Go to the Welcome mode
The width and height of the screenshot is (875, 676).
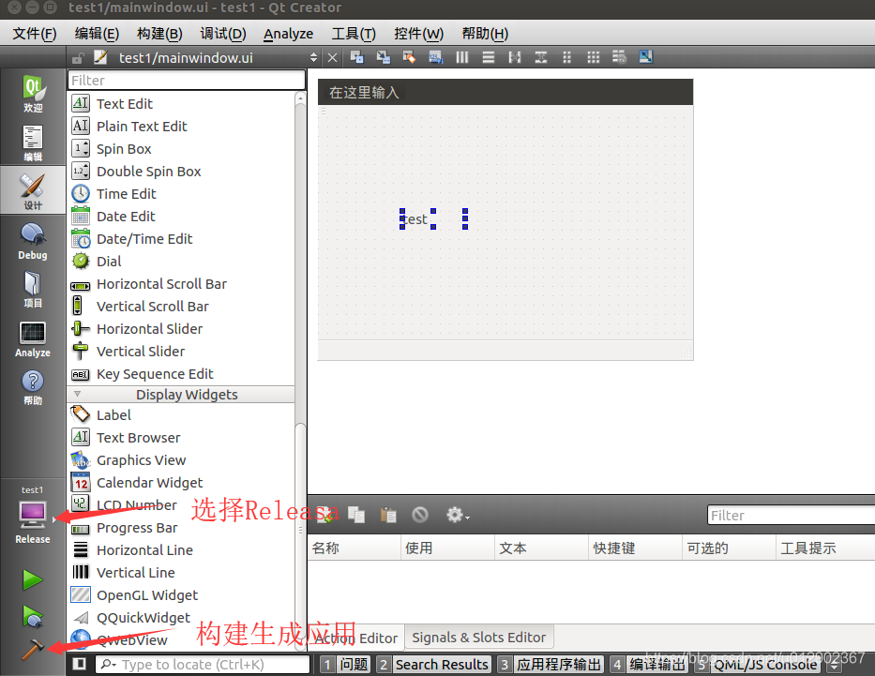click(x=33, y=95)
